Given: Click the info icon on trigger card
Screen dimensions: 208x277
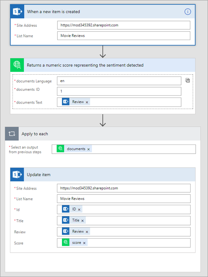Looking at the screenshot, I should point(187,12).
